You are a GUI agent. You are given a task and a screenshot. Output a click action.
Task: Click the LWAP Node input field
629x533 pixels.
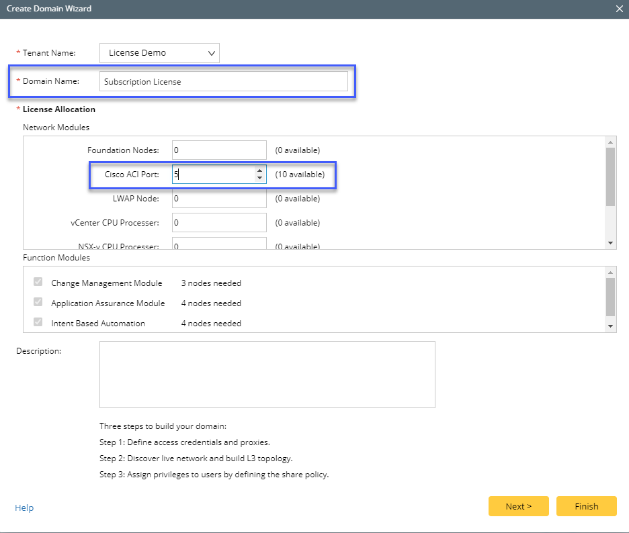coord(219,199)
